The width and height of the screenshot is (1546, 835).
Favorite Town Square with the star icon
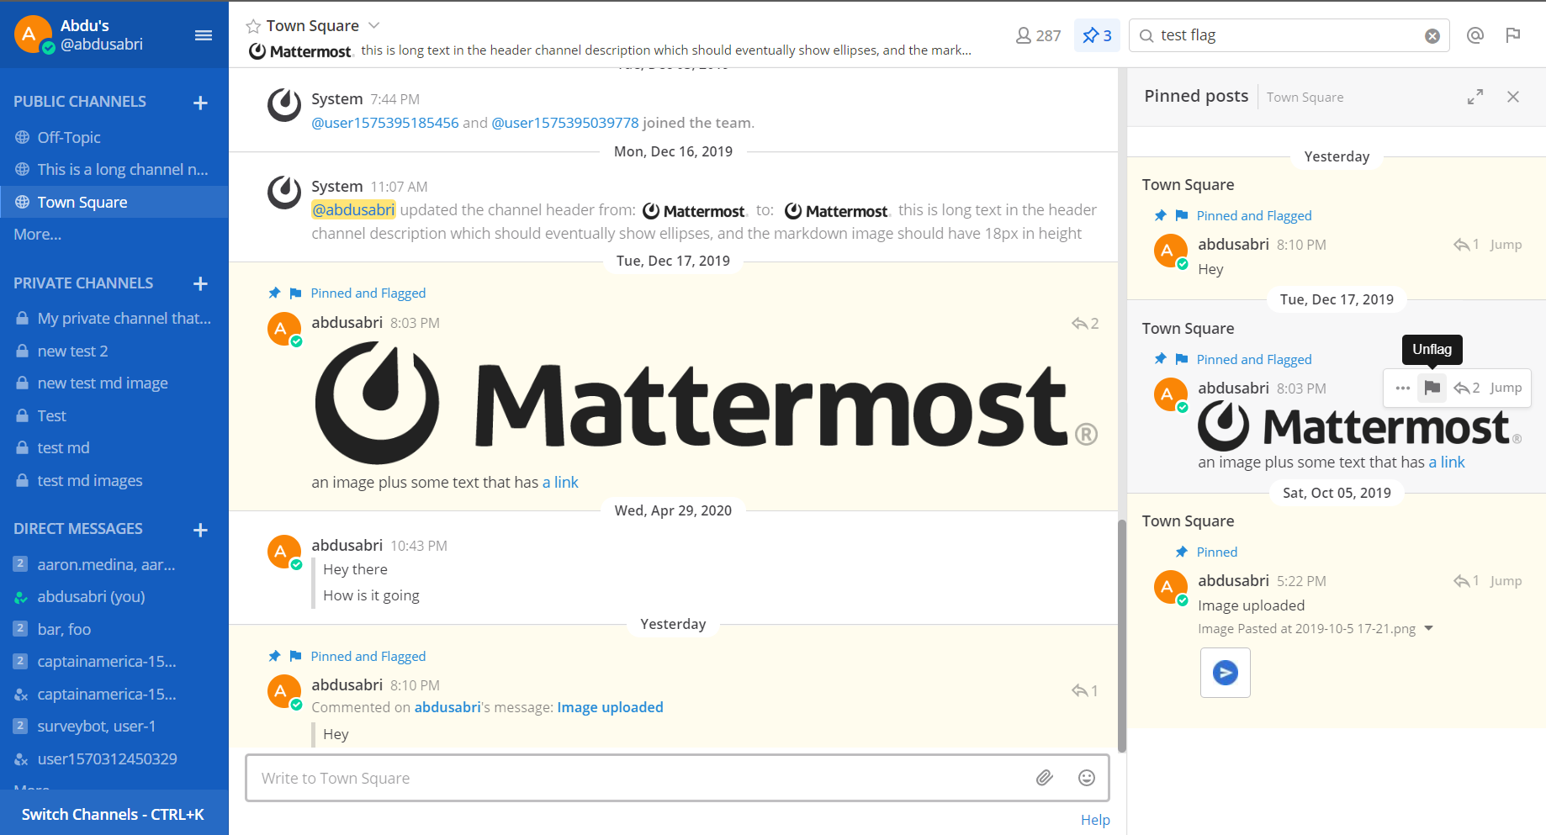253,26
